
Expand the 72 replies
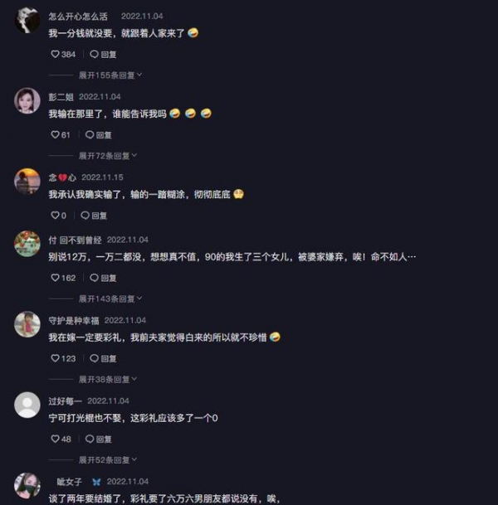coord(108,156)
